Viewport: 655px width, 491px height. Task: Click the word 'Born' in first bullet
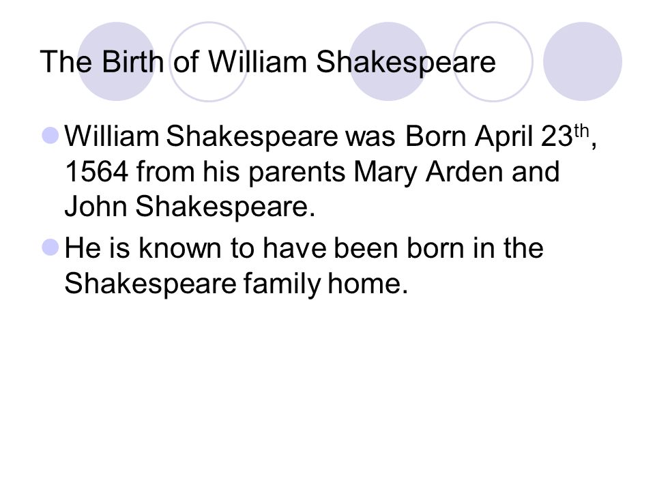pyautogui.click(x=435, y=136)
